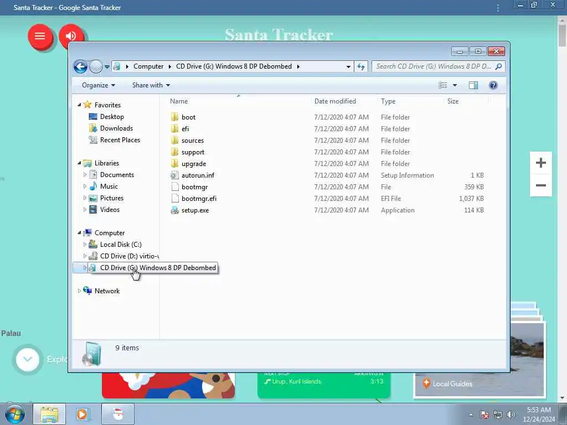
Task: Toggle the preview pane button
Action: (473, 85)
